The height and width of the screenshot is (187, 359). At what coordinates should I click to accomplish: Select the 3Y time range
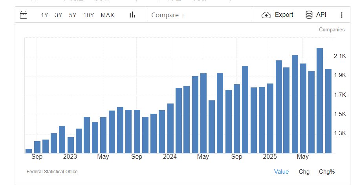[59, 15]
